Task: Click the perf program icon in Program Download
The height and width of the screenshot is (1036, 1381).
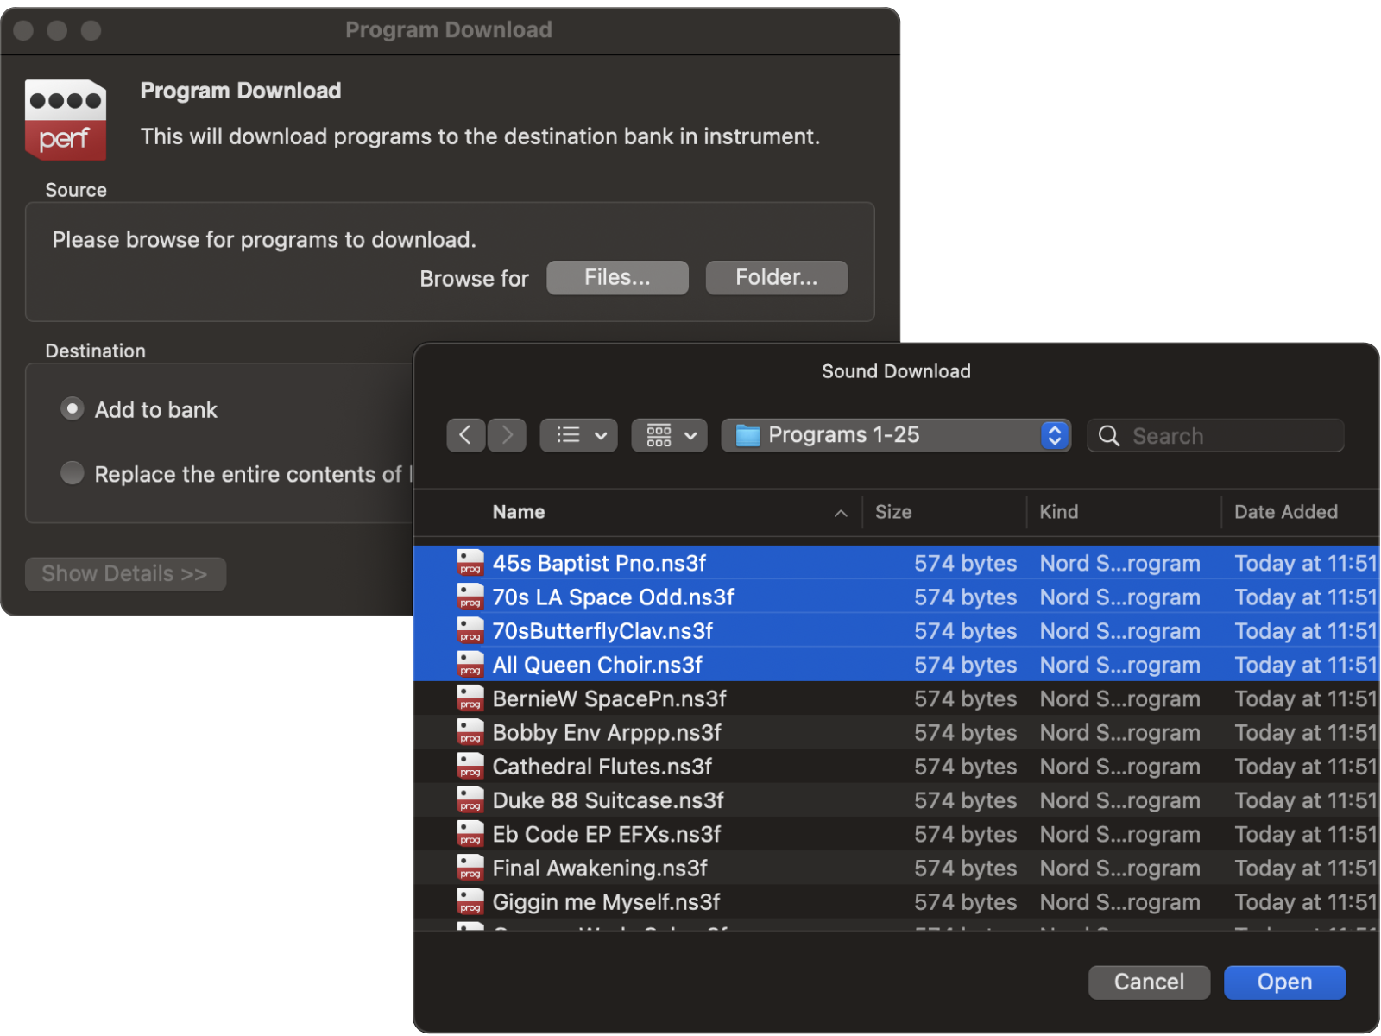Action: click(x=66, y=119)
